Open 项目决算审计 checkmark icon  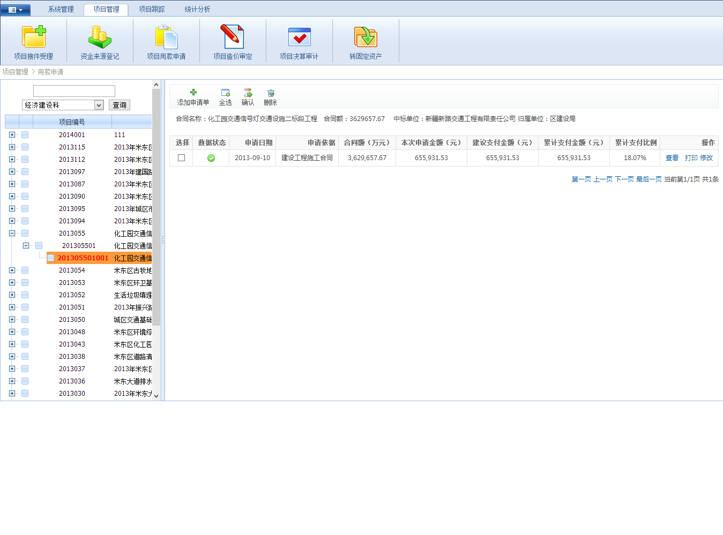[299, 37]
